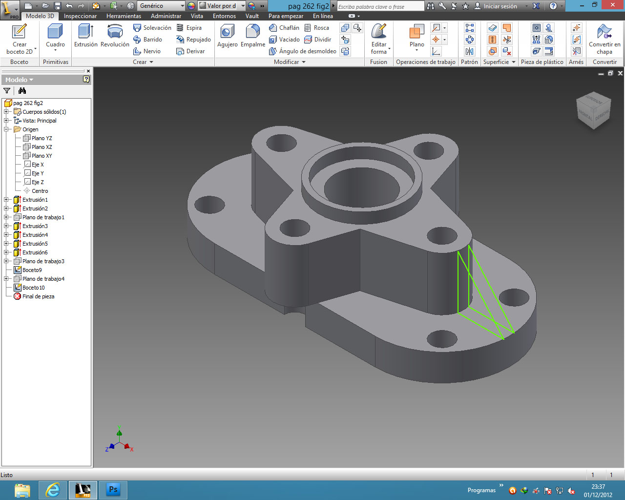Activate the Extrusión tool
The height and width of the screenshot is (500, 625).
tap(86, 36)
